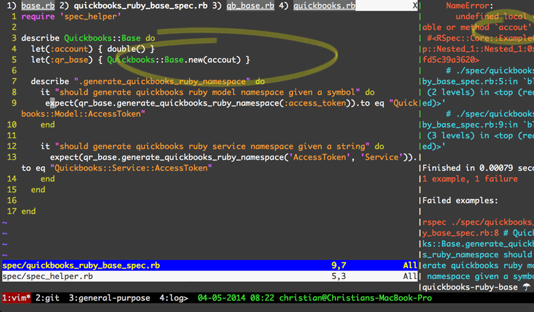
Task: Click the "Quickbooks::Service::AccessToken" string
Action: (131, 168)
